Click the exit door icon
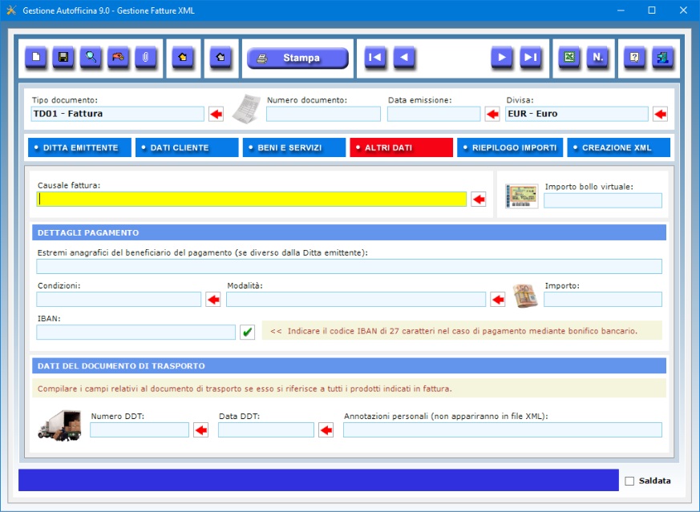 pyautogui.click(x=662, y=58)
